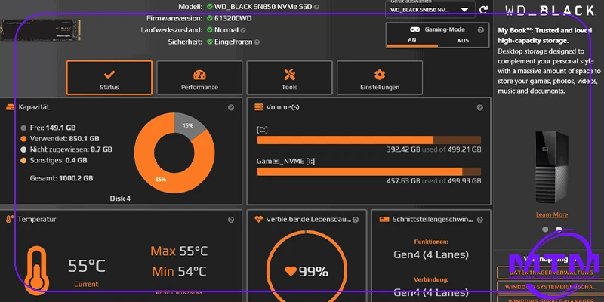Click the [C:] volume usage bar
The height and width of the screenshot is (302, 604).
pyautogui.click(x=368, y=140)
